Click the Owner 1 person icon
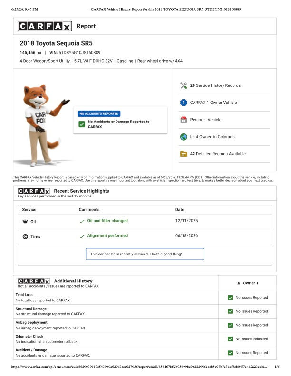The image size is (291, 376). tap(239, 283)
